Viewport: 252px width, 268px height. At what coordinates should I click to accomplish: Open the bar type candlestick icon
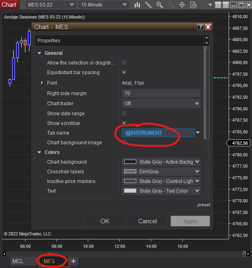click(x=137, y=5)
